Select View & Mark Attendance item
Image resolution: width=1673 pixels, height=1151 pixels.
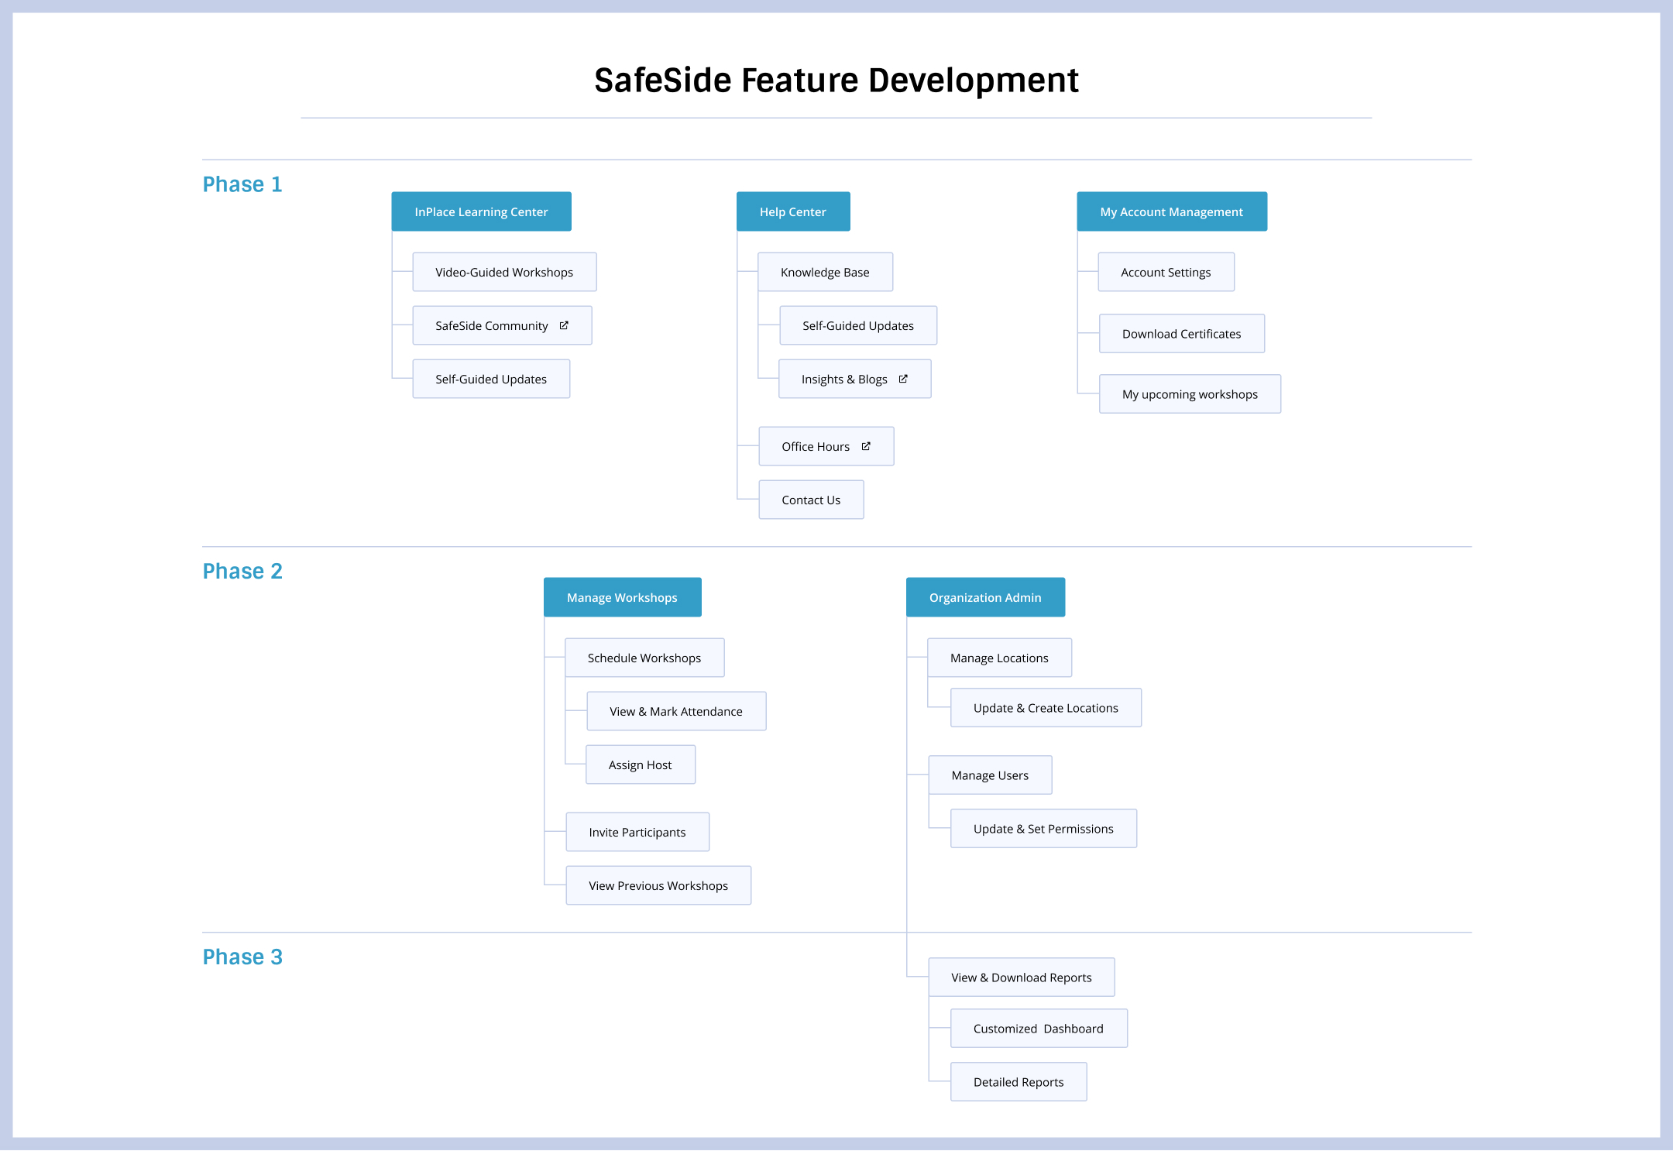[676, 711]
